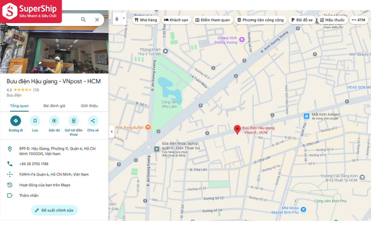Click Công viên Phú Lâm park label

tap(169, 104)
